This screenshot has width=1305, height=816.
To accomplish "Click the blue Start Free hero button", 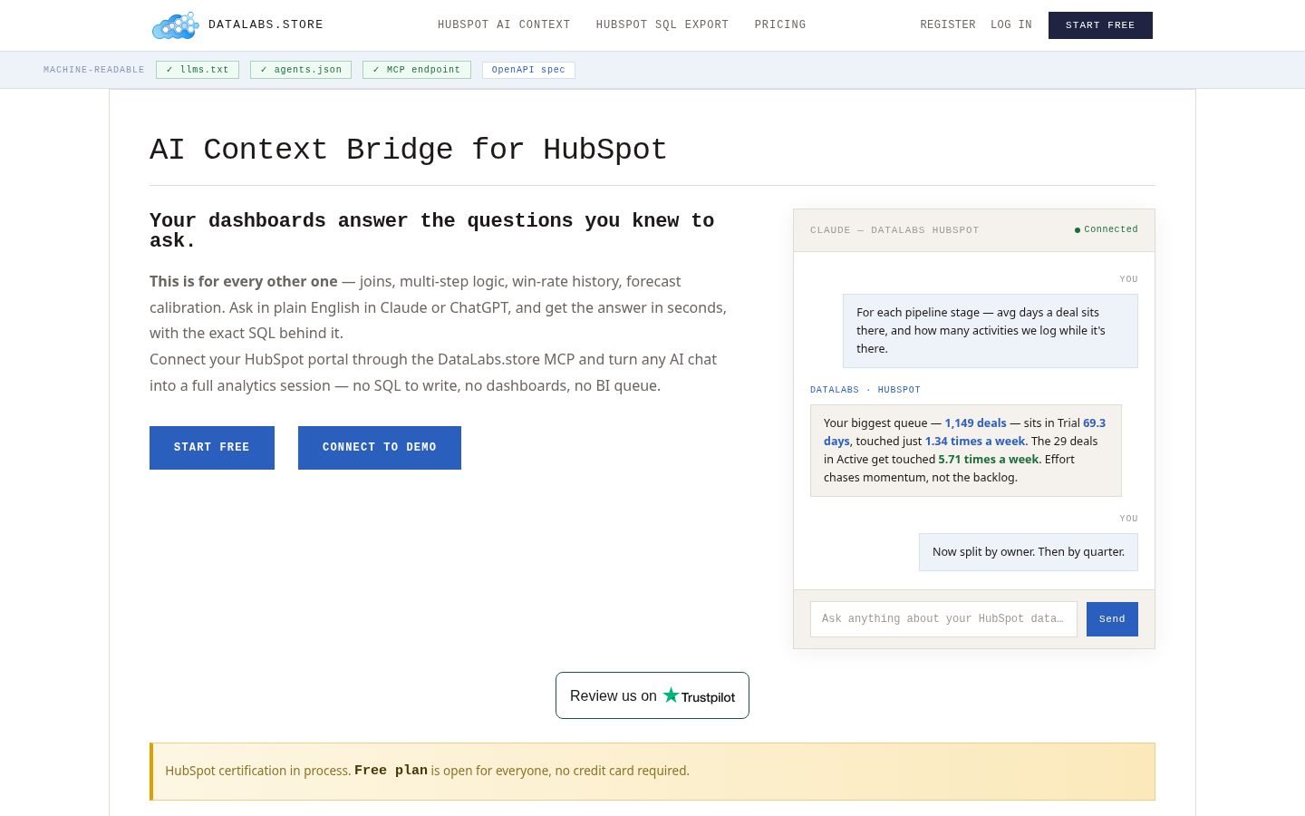I will coord(212,448).
